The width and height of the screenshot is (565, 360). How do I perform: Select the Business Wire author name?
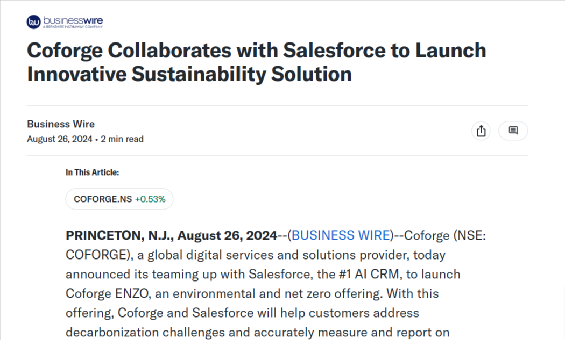coord(60,124)
